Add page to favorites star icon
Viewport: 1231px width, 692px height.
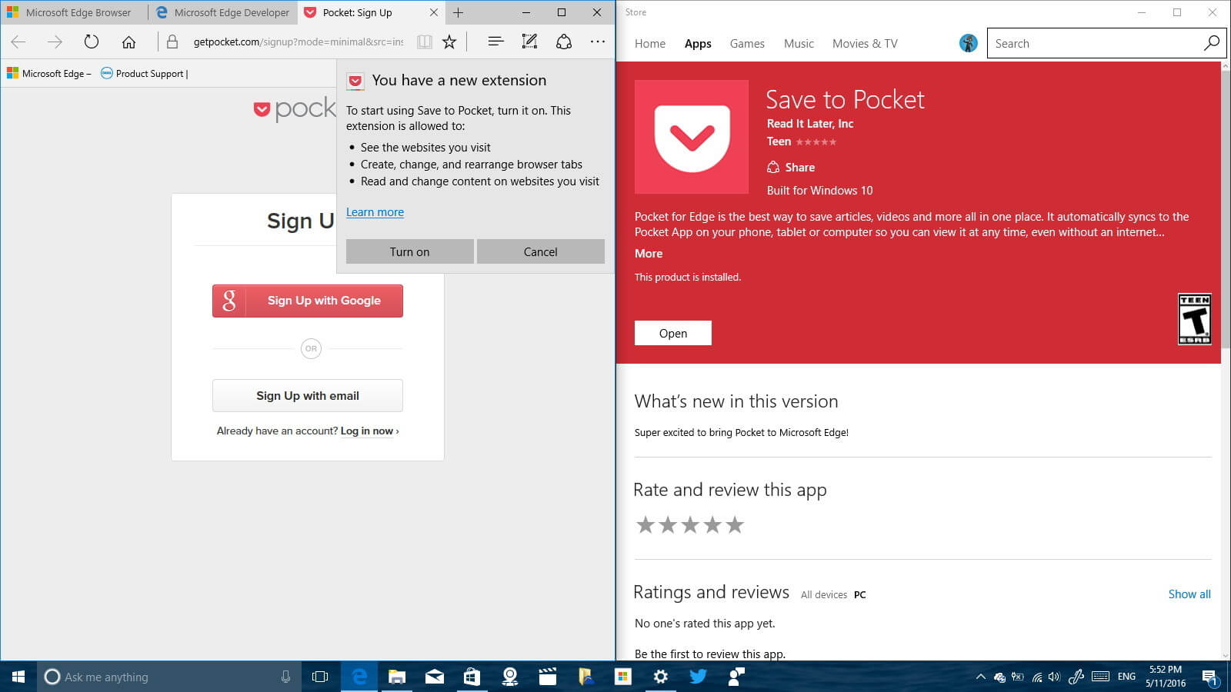(x=449, y=42)
